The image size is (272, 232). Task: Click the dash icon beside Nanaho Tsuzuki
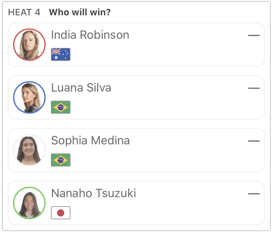click(254, 194)
